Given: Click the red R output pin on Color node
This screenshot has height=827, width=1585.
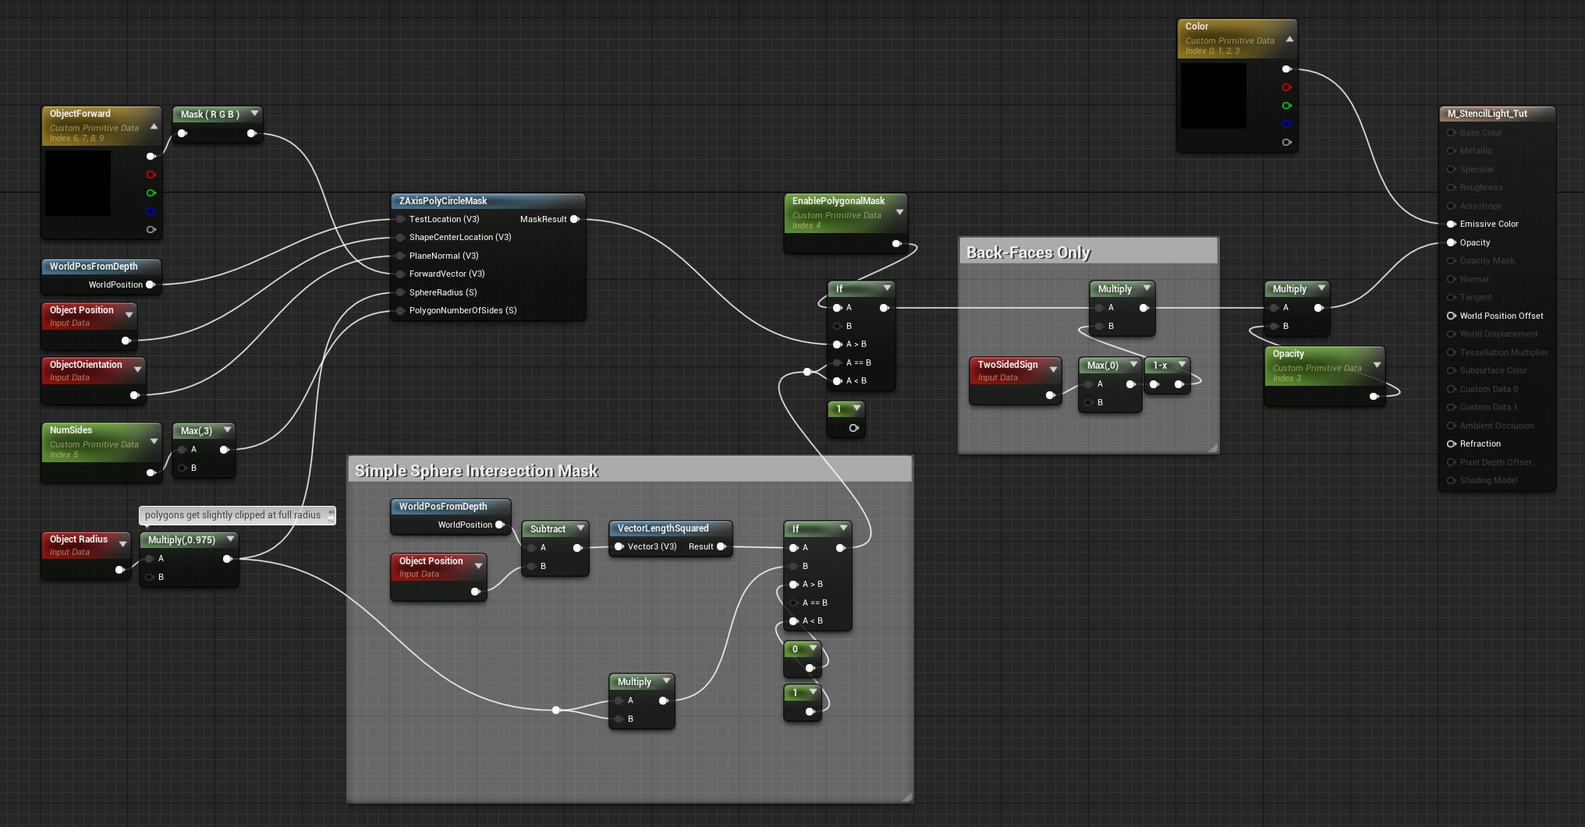Looking at the screenshot, I should click(1287, 87).
